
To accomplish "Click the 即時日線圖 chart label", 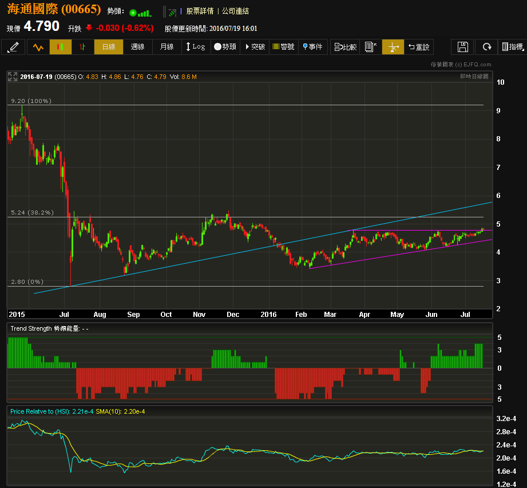I will click(474, 77).
